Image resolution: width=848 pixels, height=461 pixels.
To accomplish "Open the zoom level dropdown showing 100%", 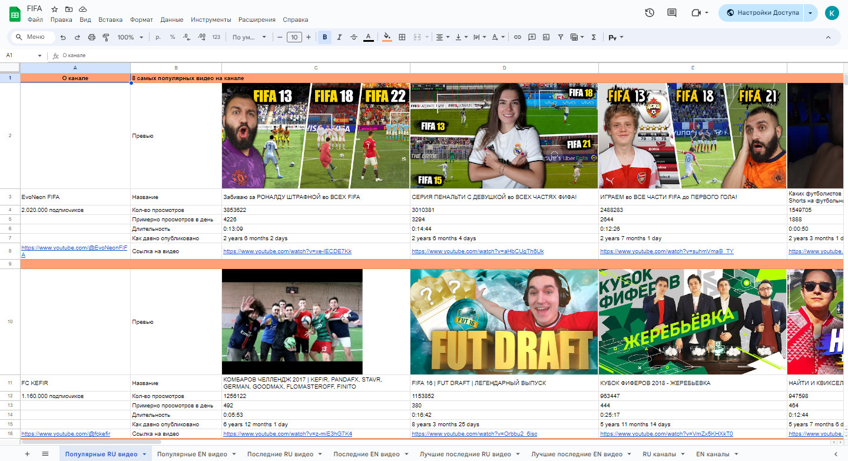I will pyautogui.click(x=130, y=37).
